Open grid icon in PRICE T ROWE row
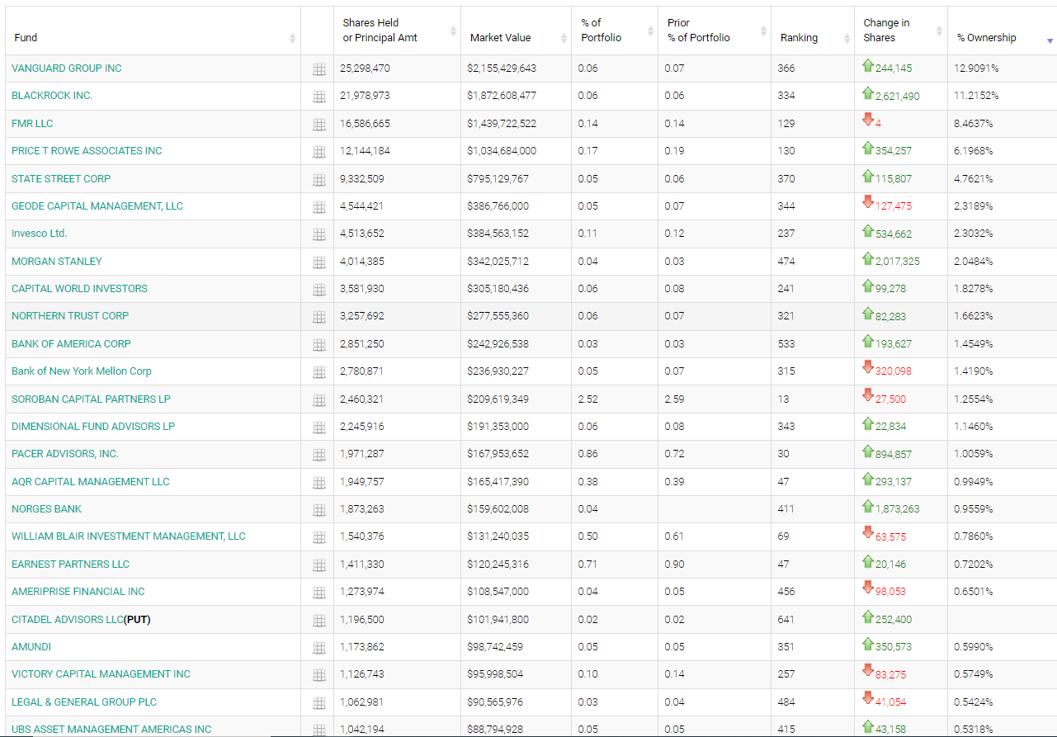The width and height of the screenshot is (1057, 737). coord(319,153)
